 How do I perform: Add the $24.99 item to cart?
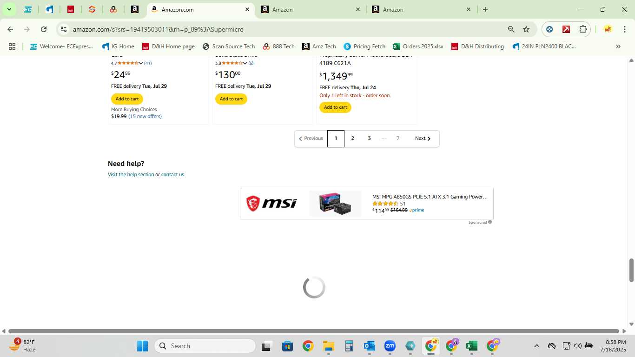(x=127, y=99)
